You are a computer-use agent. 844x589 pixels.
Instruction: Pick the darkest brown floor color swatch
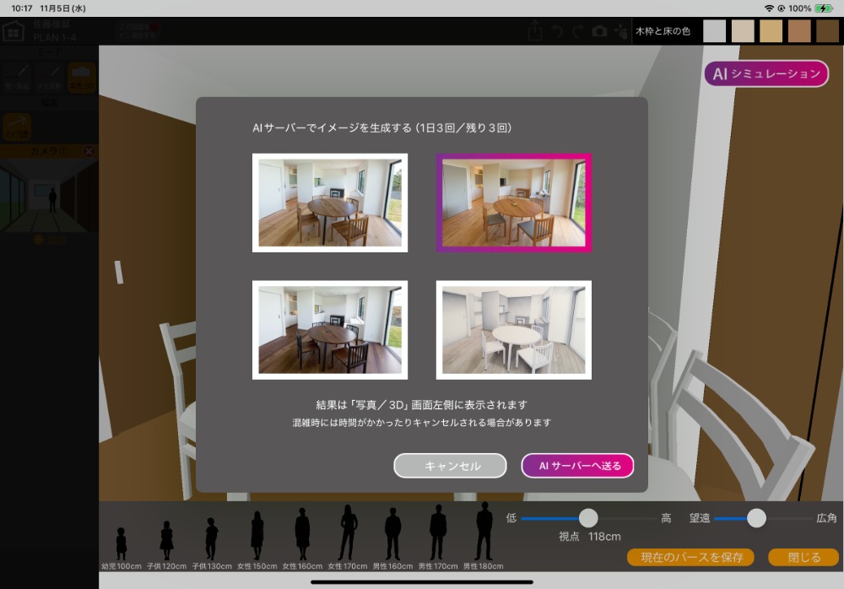pos(828,31)
